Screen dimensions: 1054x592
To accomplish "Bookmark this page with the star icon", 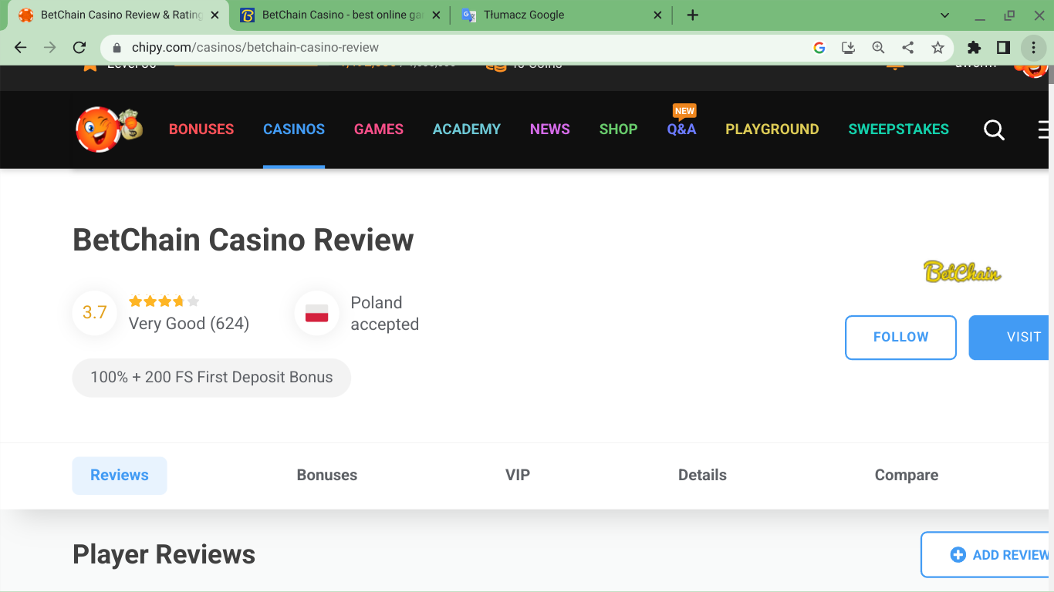I will [937, 48].
